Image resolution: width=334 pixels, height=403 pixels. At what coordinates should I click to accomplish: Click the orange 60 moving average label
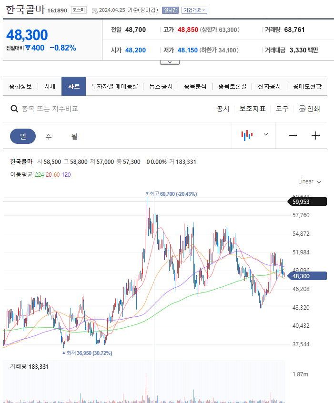pos(57,175)
